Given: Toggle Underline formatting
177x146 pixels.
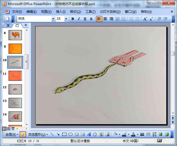Looking at the screenshot, I should click(85, 19).
